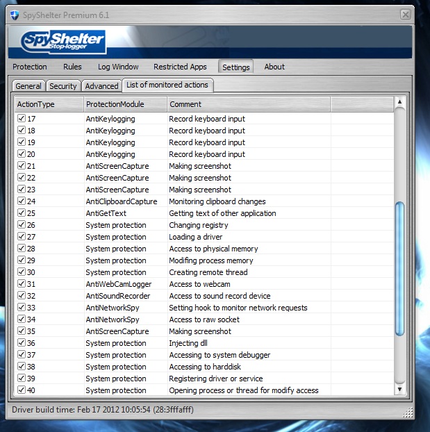
Task: Toggle action type 29 checkbox
Action: (x=22, y=260)
